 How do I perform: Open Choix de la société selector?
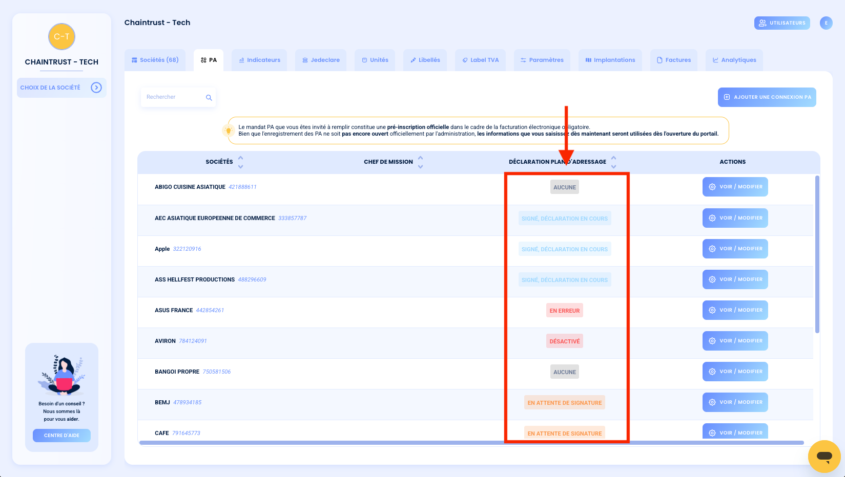pos(61,88)
